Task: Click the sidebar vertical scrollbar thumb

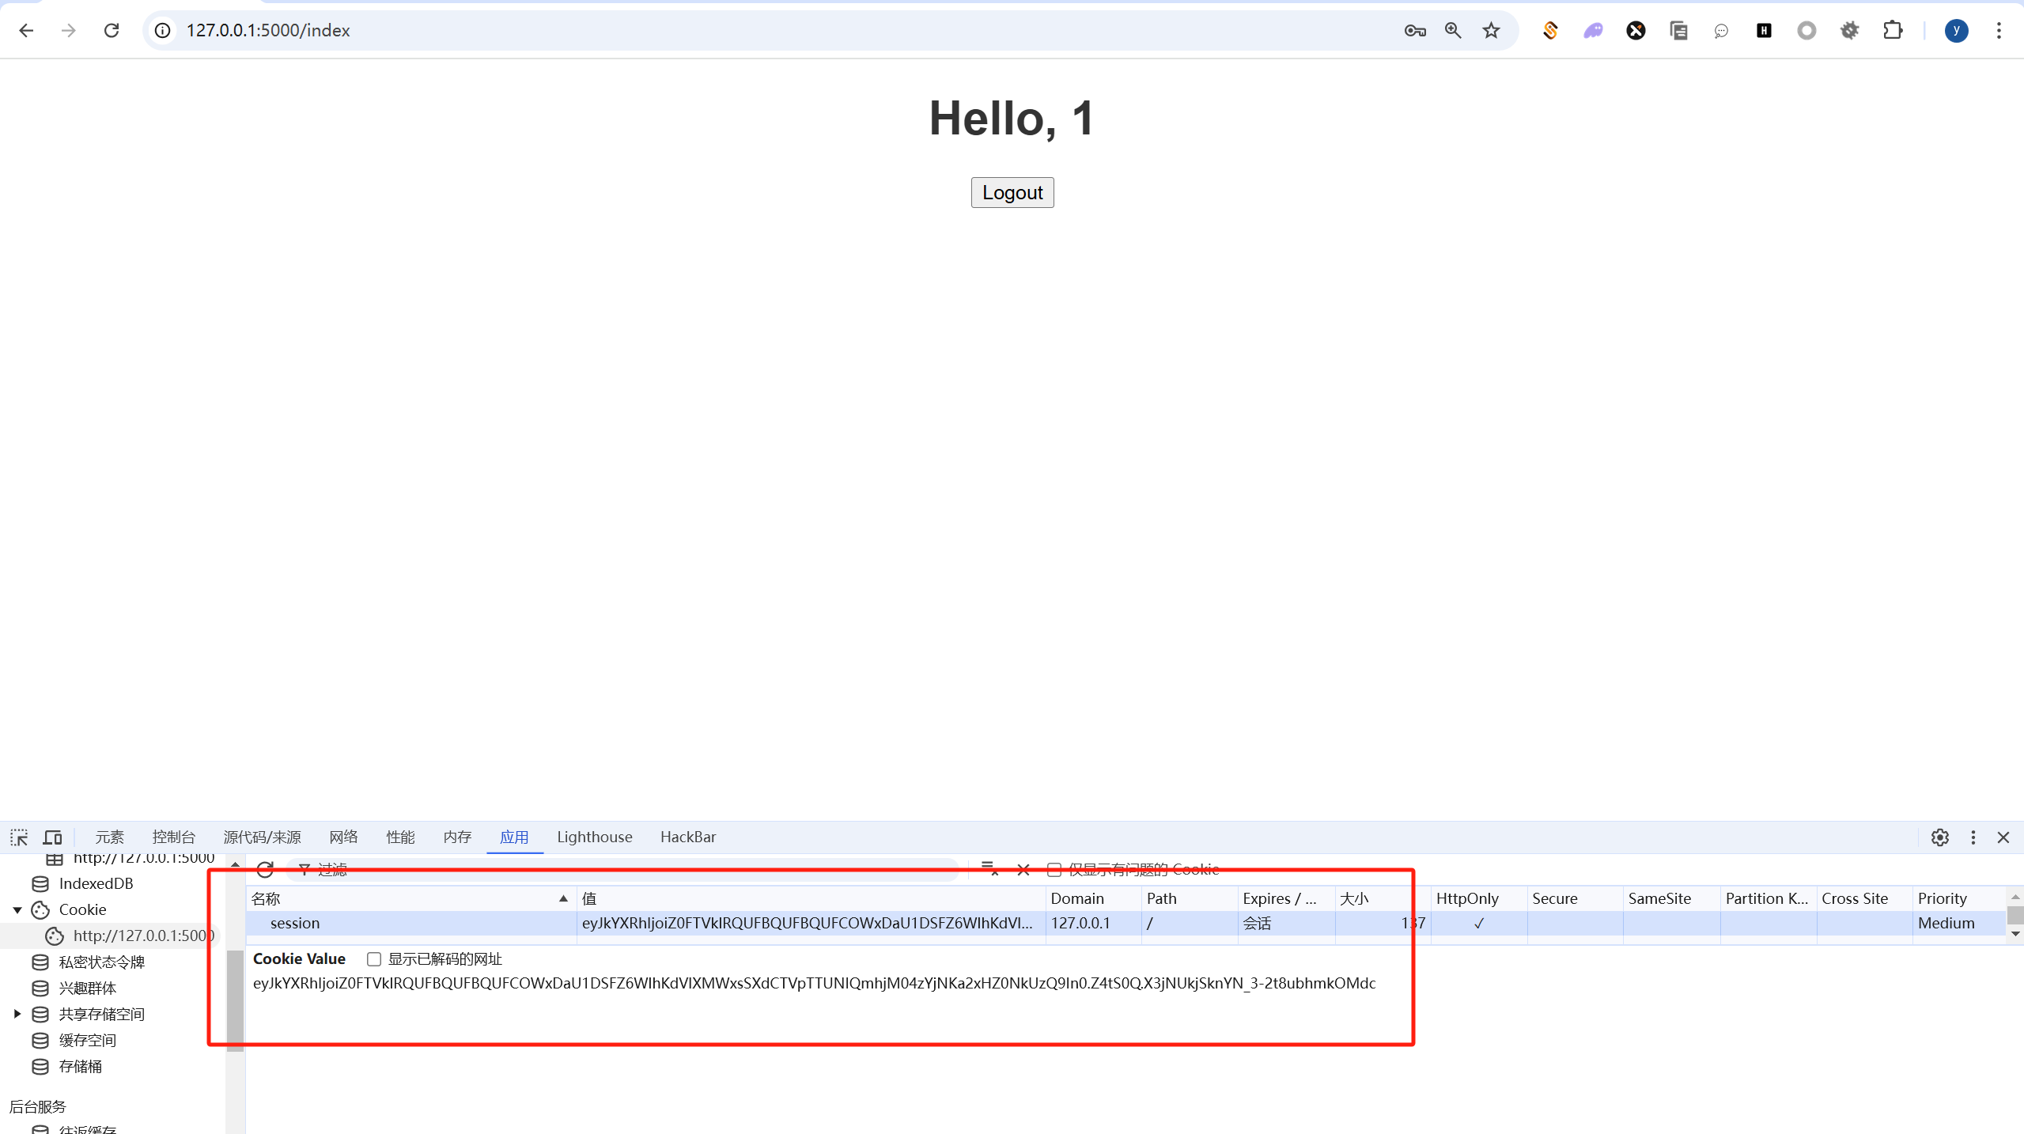Action: (x=235, y=1000)
